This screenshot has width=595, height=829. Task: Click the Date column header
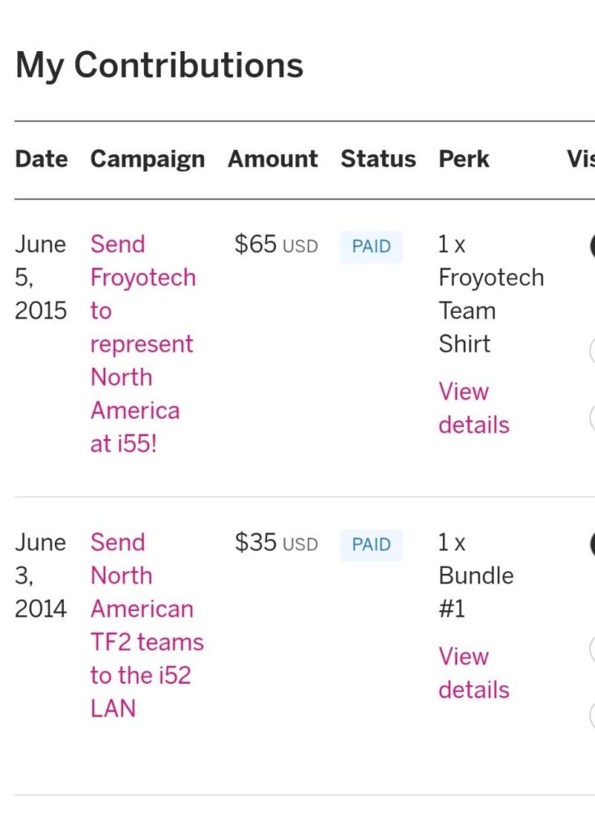coord(41,159)
